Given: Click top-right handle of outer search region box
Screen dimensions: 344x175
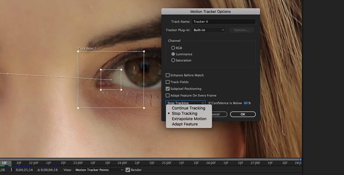Looking at the screenshot, I should click(144, 51).
